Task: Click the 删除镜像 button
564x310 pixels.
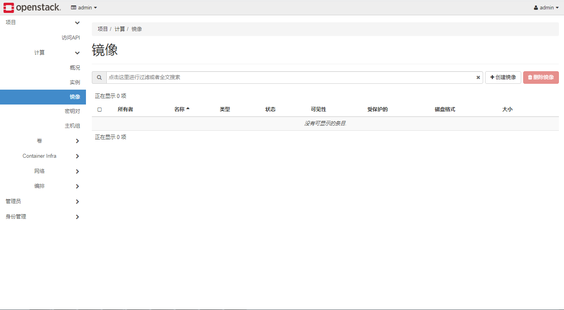Action: [541, 77]
